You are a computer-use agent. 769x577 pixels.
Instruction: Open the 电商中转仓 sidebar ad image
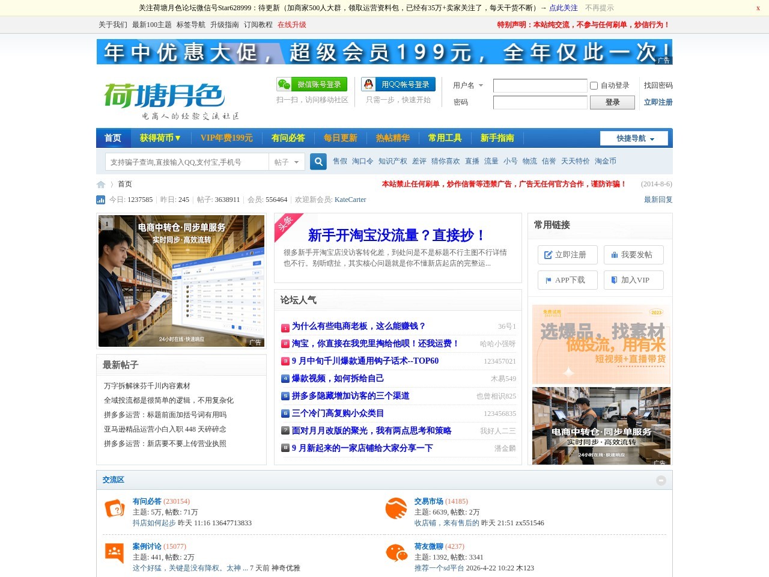601,426
